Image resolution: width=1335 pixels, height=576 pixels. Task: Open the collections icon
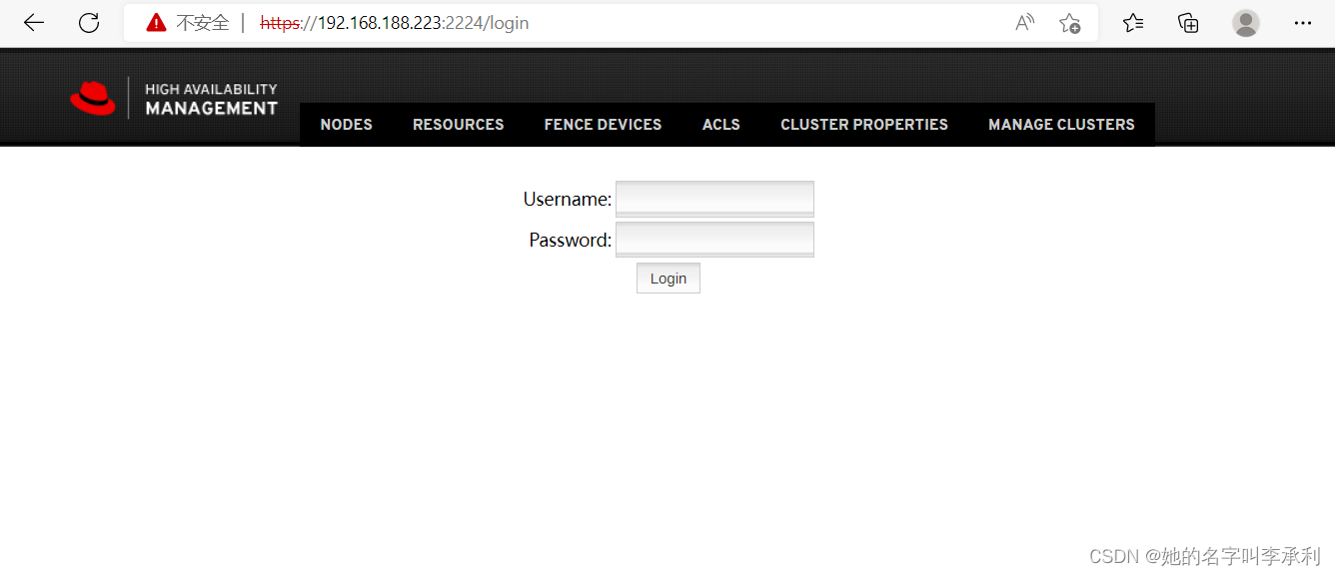point(1188,23)
